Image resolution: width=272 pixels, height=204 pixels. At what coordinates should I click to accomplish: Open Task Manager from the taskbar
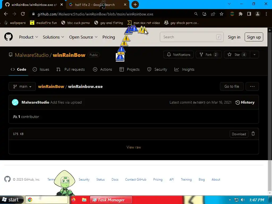coord(111,200)
